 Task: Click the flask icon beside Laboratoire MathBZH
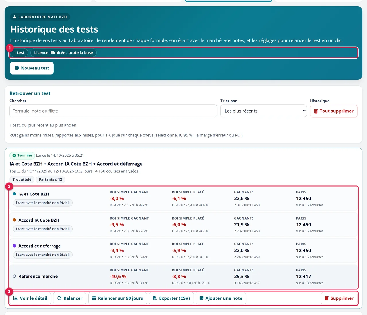tap(15, 17)
